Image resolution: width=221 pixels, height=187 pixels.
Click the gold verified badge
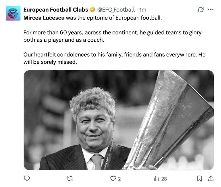coord(93,10)
